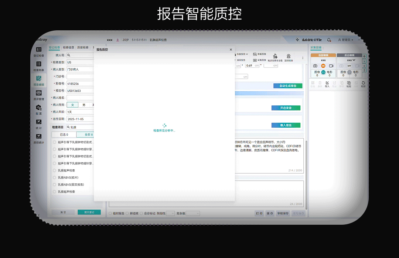
Task: Expand the 恢复报告 dropdown arrow
Action: (x=247, y=54)
